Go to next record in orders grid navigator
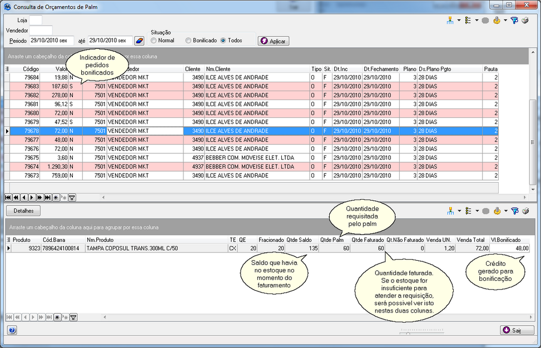 [x=32, y=197]
